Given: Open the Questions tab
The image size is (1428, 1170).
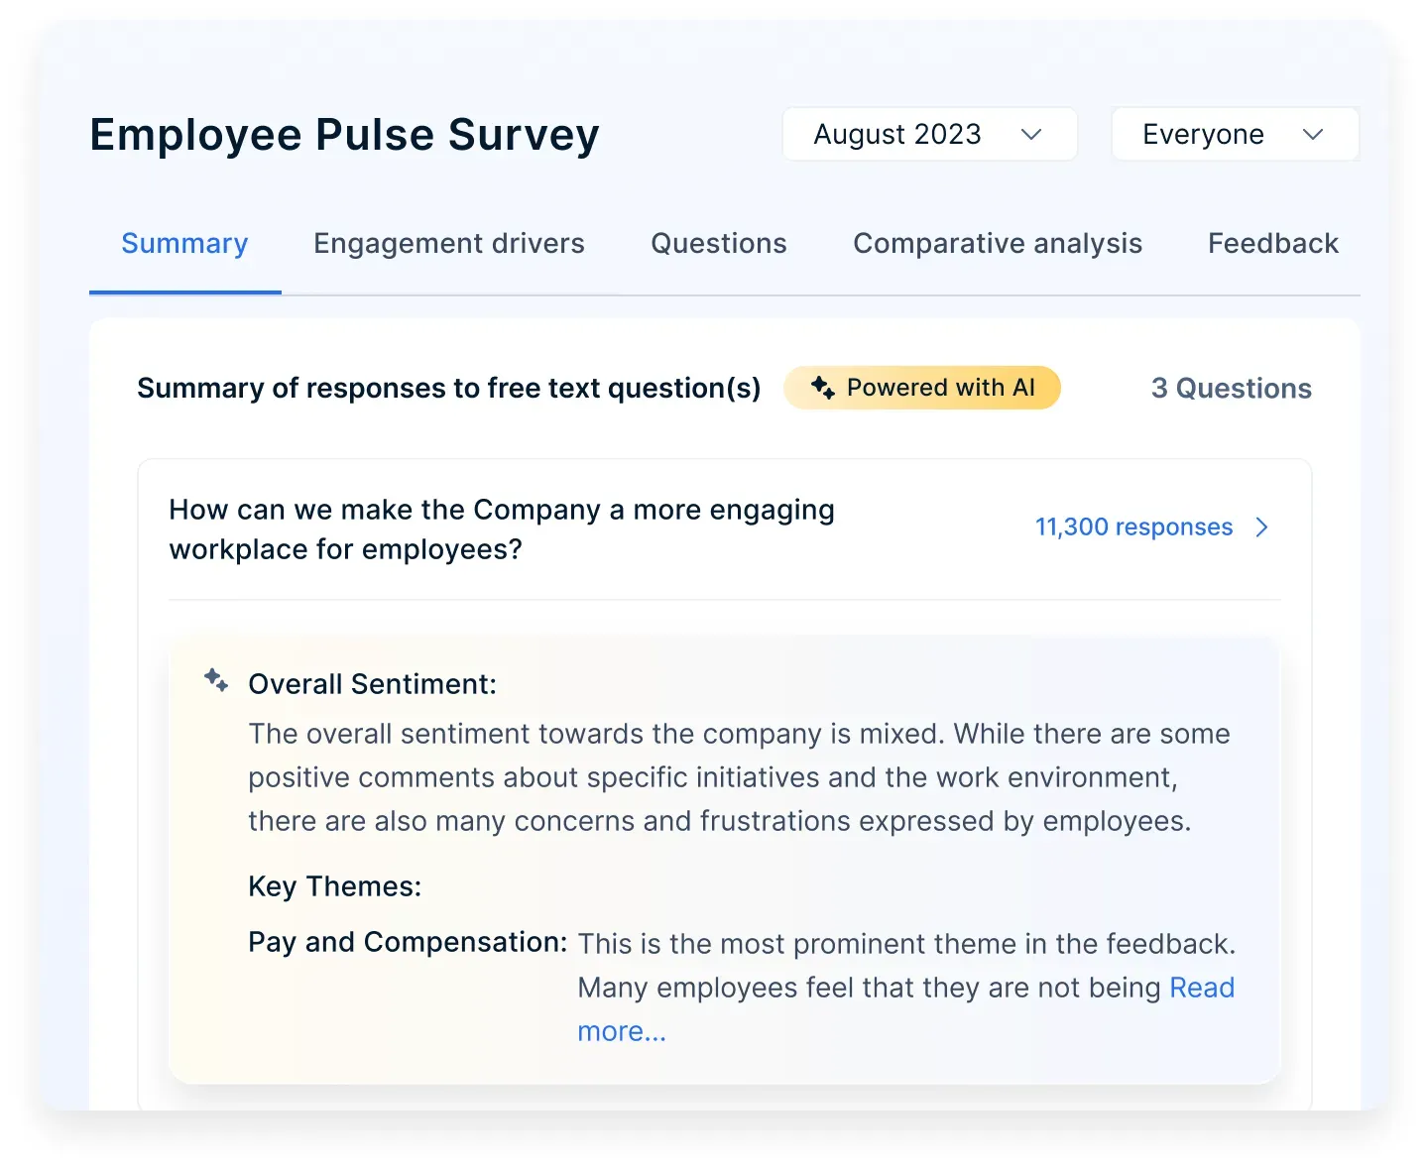Looking at the screenshot, I should click(718, 244).
